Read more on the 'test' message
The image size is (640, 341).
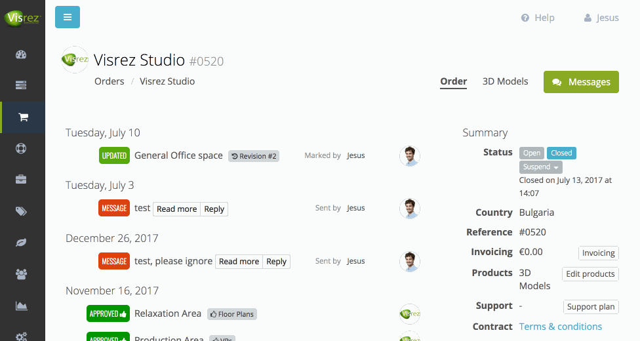click(177, 209)
